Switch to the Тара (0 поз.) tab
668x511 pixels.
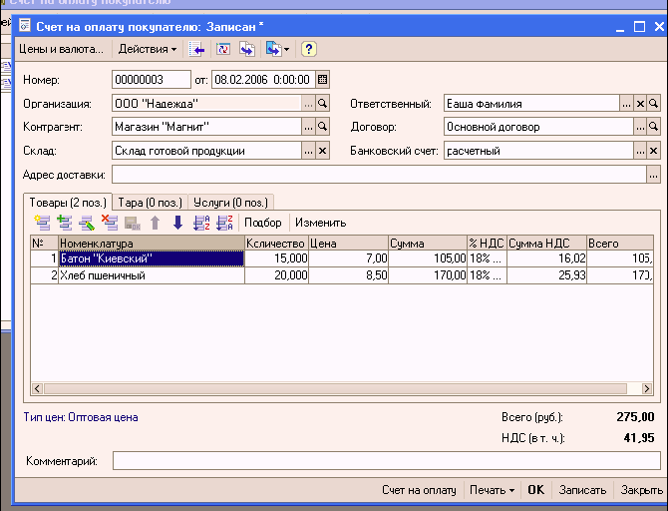[x=150, y=202]
